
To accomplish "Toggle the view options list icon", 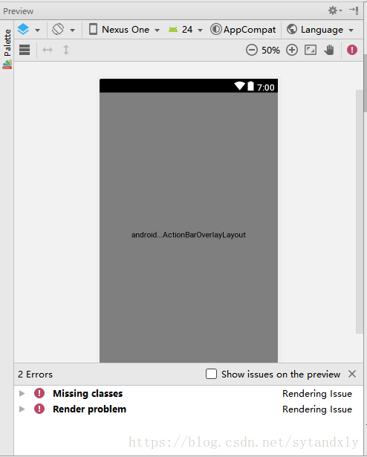I will click(x=25, y=50).
